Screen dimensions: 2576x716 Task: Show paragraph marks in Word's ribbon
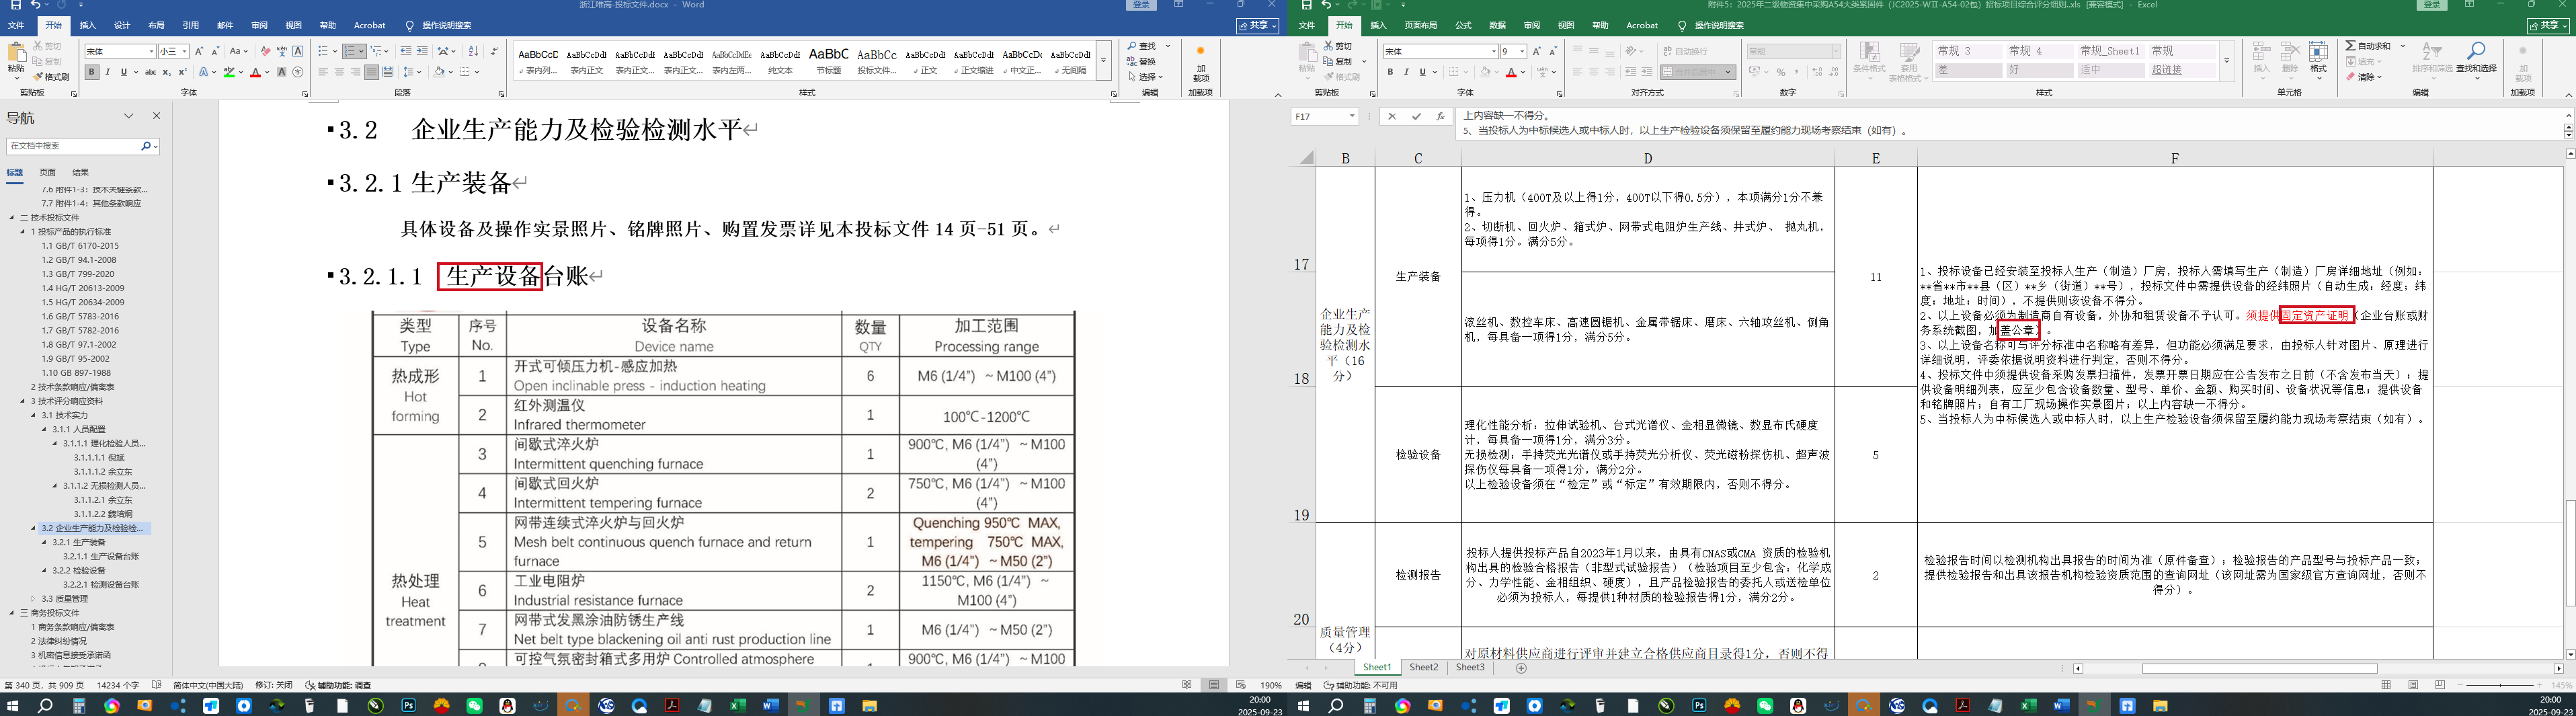point(494,51)
